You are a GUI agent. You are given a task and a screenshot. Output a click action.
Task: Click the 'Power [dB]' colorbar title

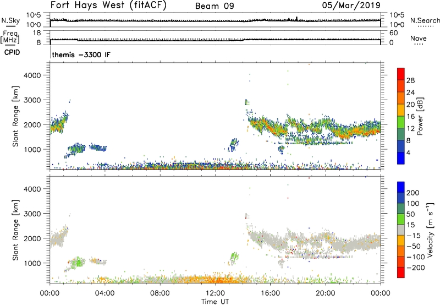[420, 116]
